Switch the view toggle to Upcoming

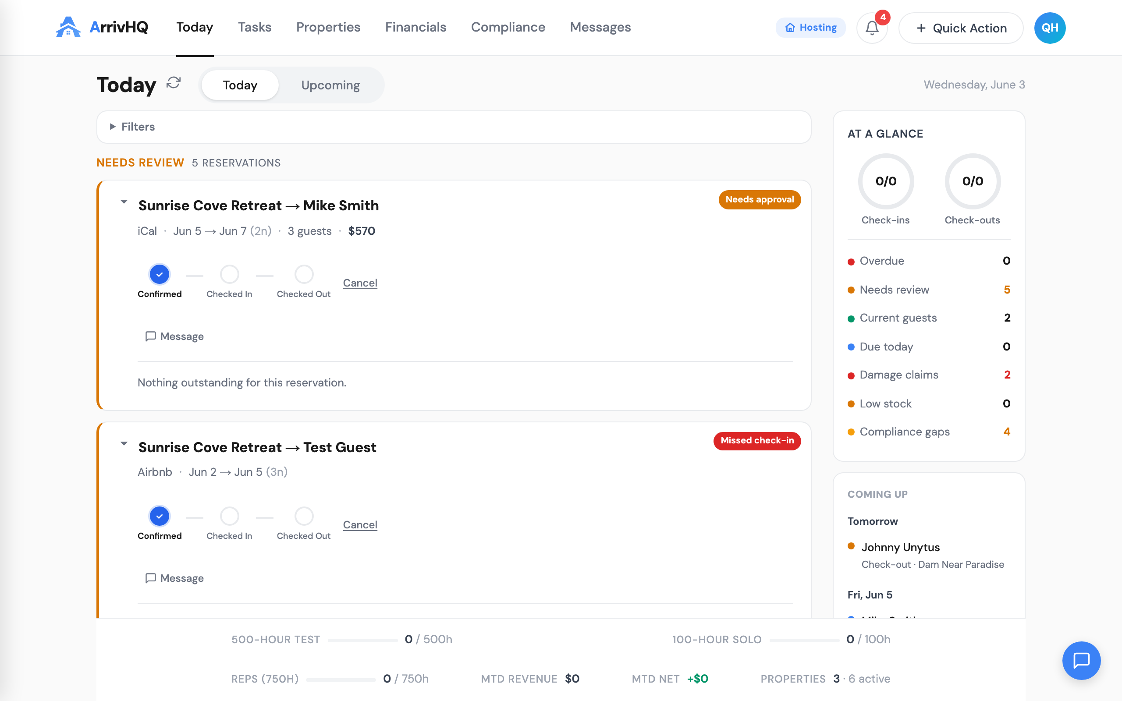[x=330, y=85]
